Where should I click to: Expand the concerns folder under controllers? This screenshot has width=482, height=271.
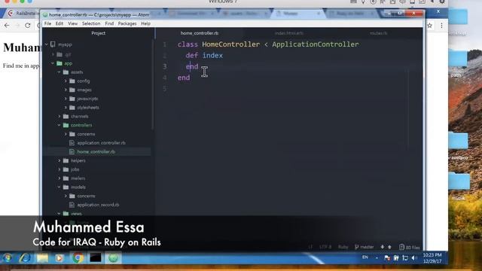coord(66,134)
